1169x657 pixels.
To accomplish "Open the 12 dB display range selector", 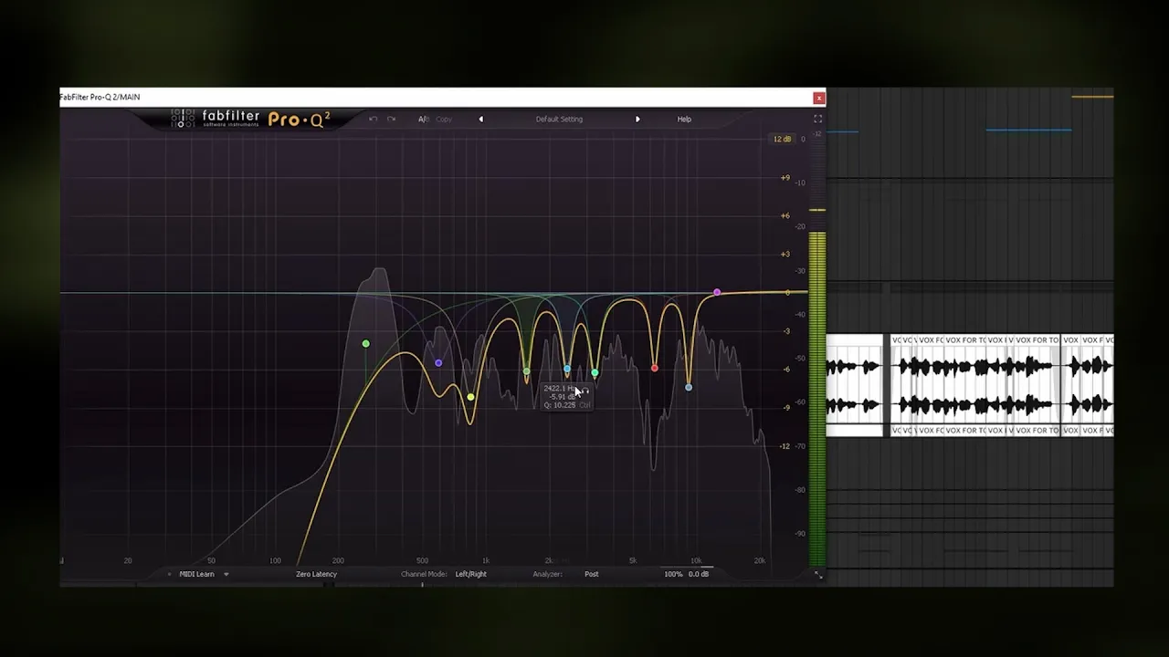I will (783, 139).
